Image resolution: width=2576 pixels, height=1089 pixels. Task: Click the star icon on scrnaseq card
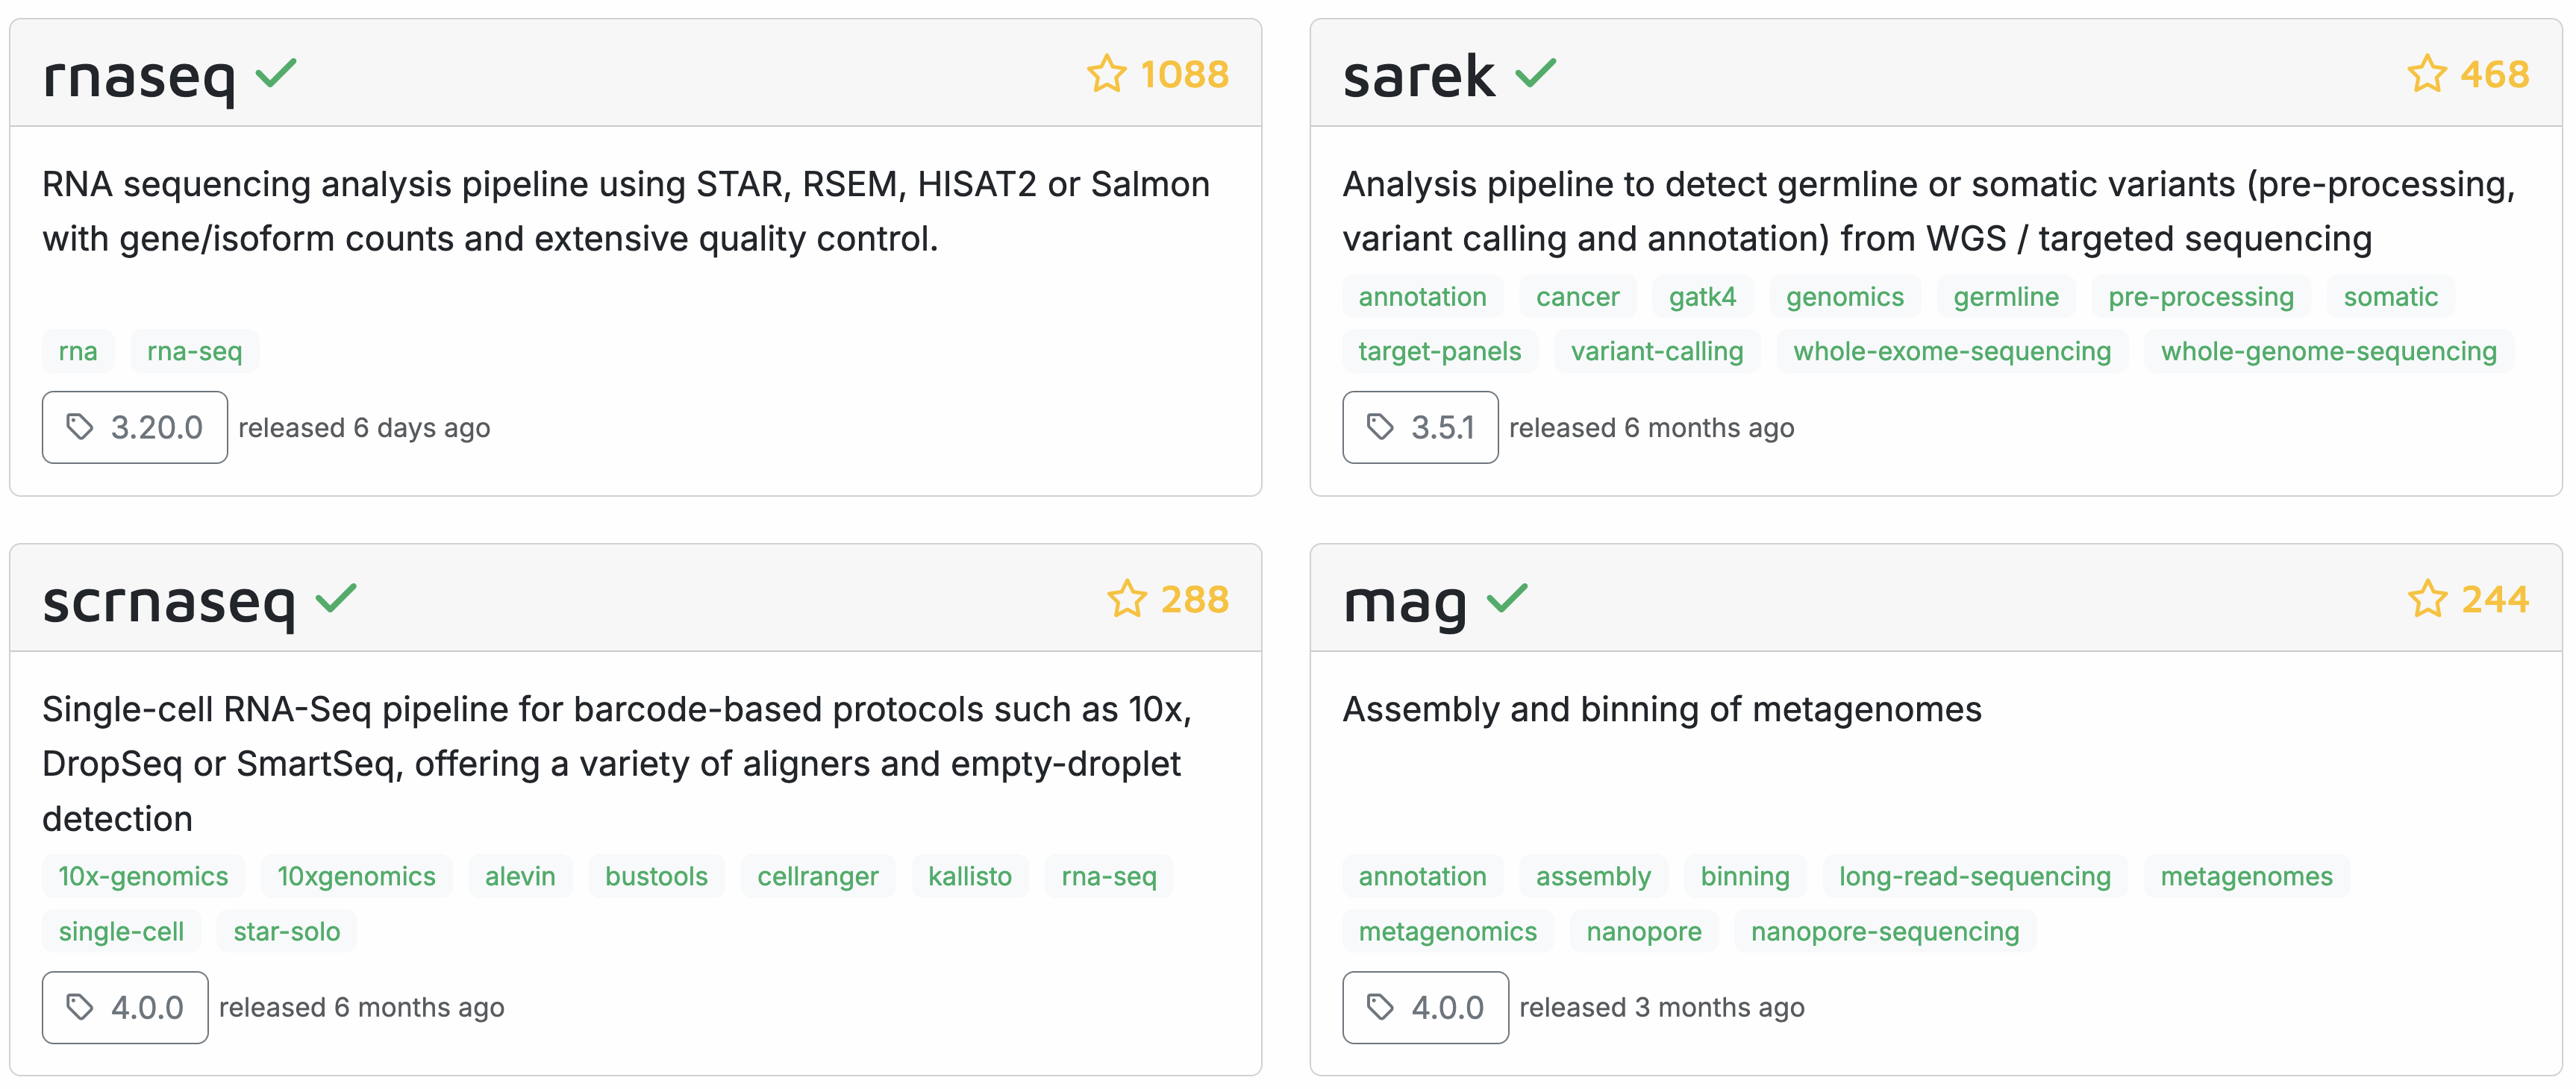tap(1126, 600)
